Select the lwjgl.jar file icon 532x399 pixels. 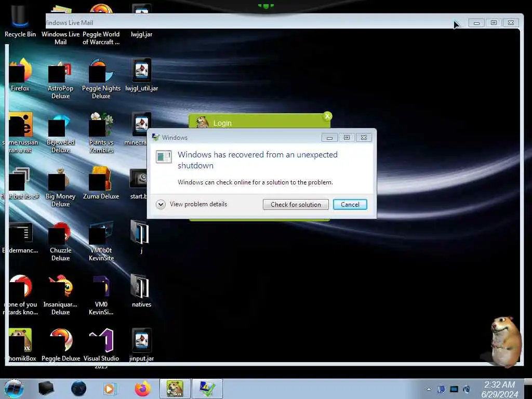pos(141,20)
